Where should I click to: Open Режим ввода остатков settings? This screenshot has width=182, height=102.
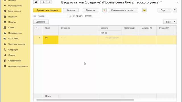point(123,10)
